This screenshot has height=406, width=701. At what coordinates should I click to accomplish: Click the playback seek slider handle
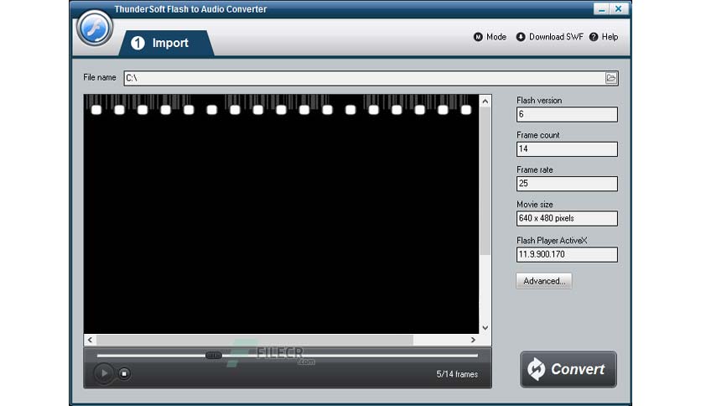point(214,356)
